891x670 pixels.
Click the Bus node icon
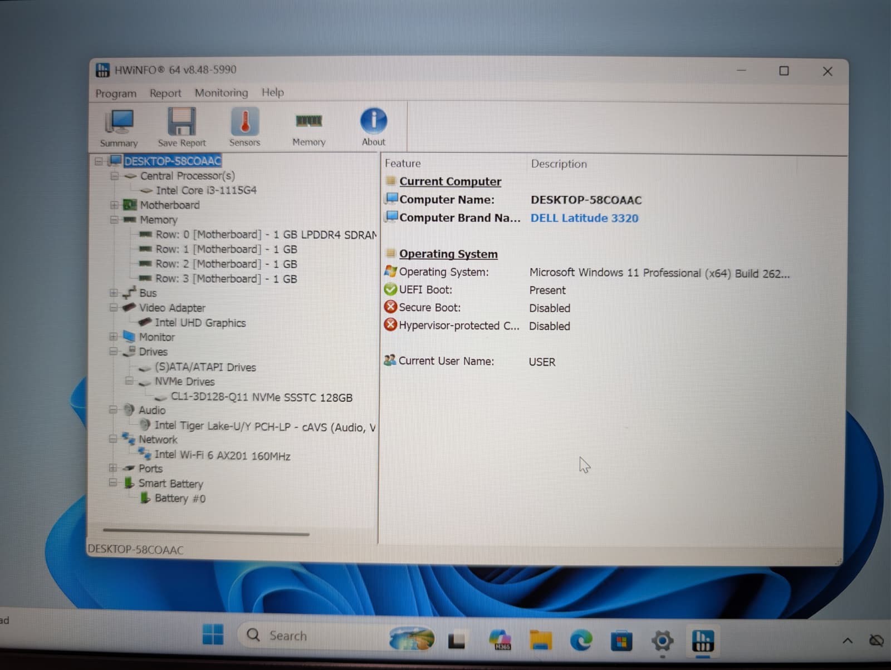pyautogui.click(x=130, y=292)
